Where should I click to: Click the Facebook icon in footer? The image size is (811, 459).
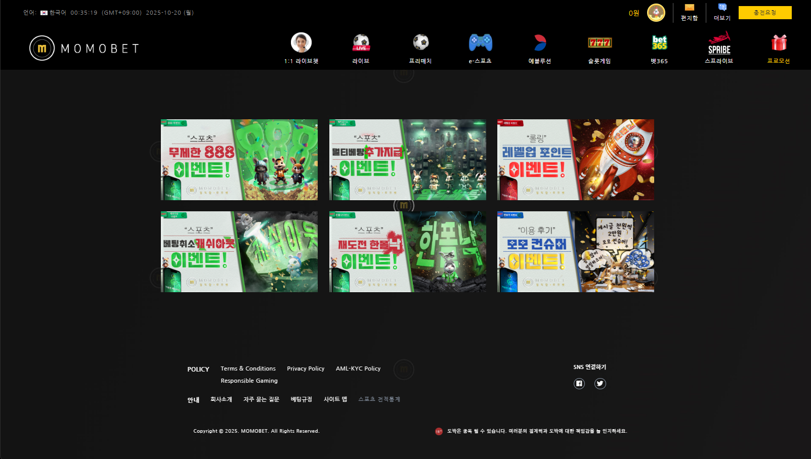point(579,384)
